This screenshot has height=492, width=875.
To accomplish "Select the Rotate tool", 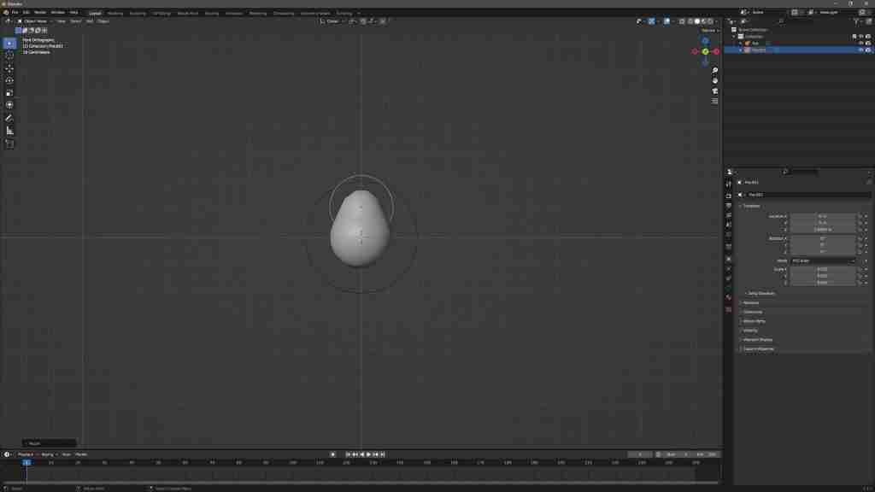I will pos(9,80).
